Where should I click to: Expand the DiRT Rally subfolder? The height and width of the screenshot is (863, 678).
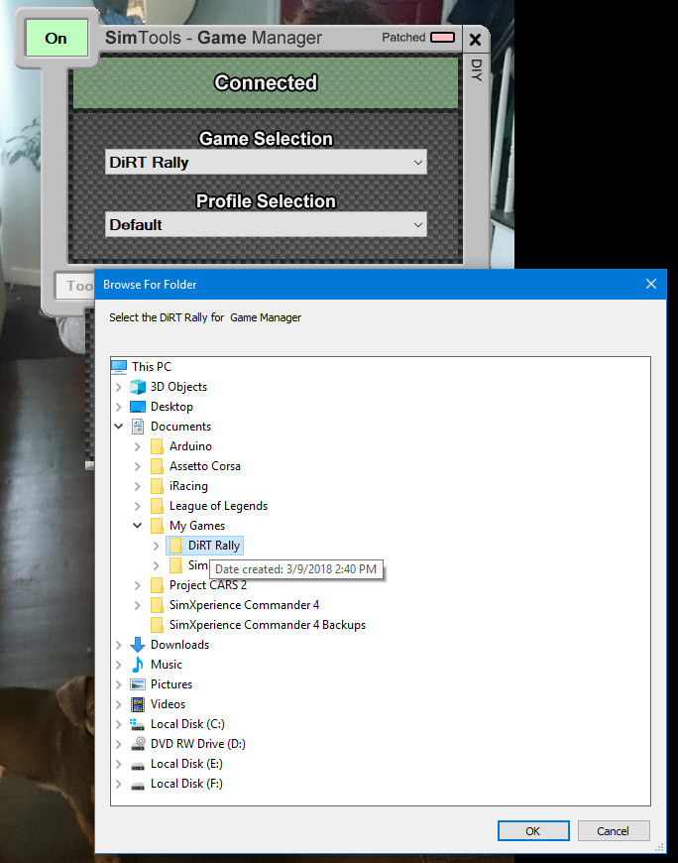157,546
